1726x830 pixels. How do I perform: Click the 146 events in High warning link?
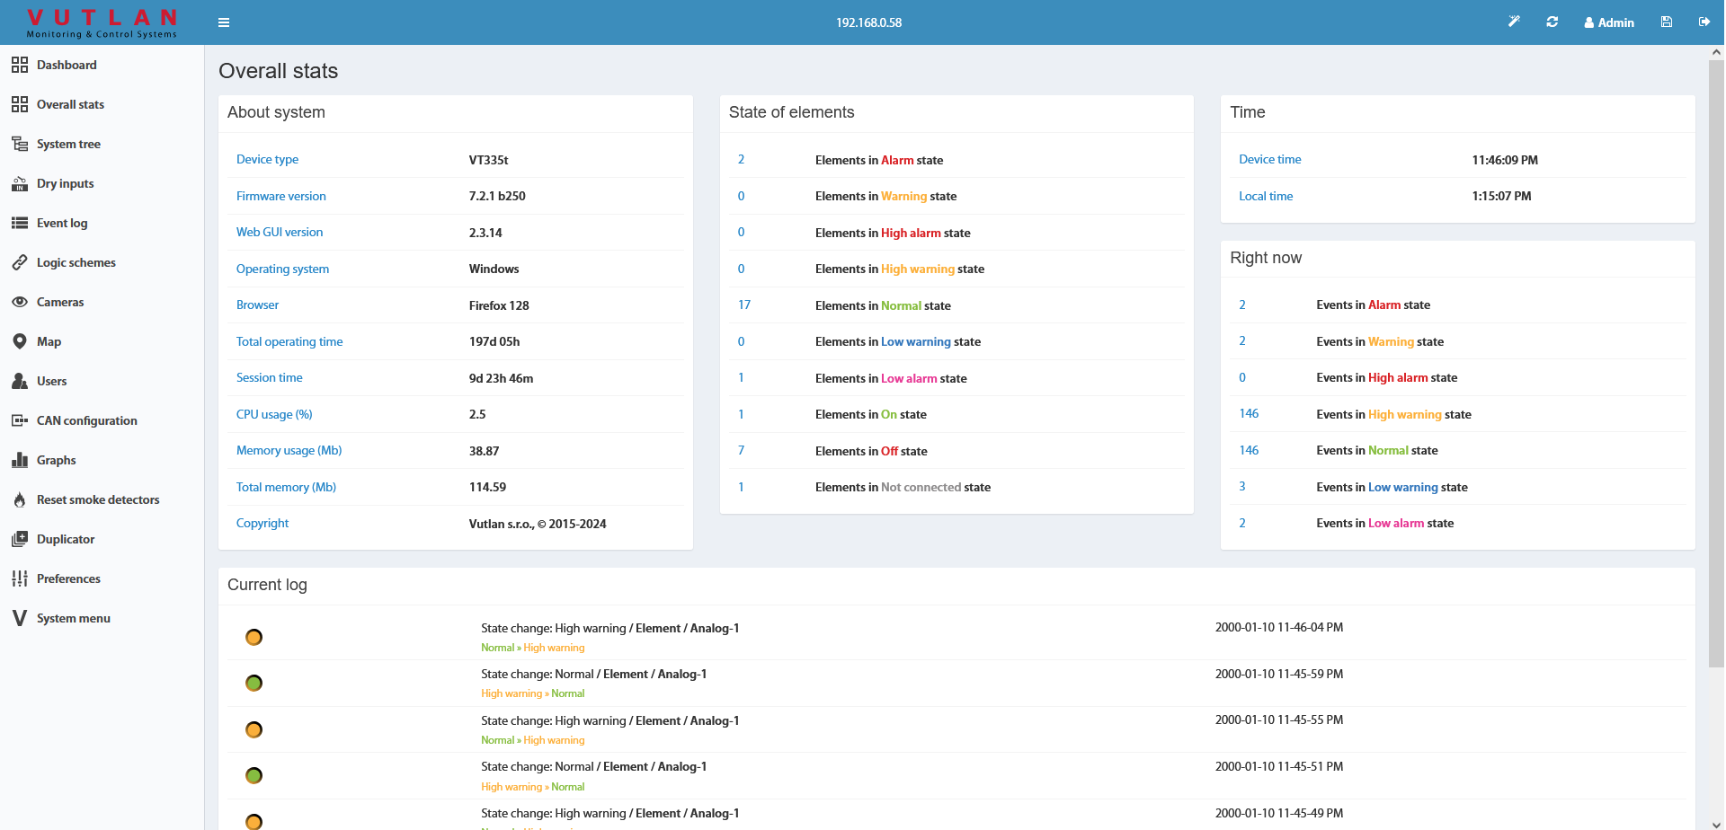[x=1249, y=413]
